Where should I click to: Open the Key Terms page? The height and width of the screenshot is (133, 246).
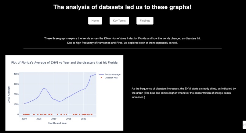pyautogui.click(x=119, y=21)
